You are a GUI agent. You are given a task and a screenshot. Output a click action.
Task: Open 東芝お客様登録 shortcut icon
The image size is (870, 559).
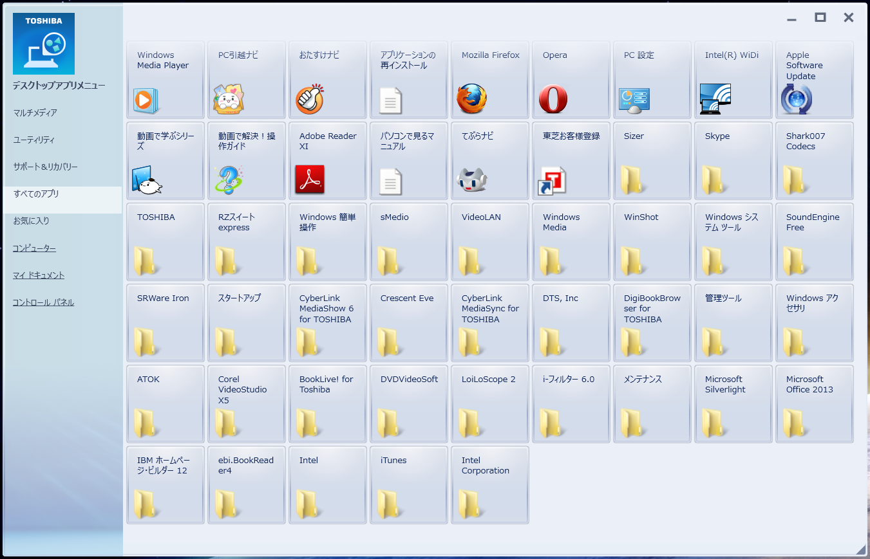pyautogui.click(x=552, y=181)
